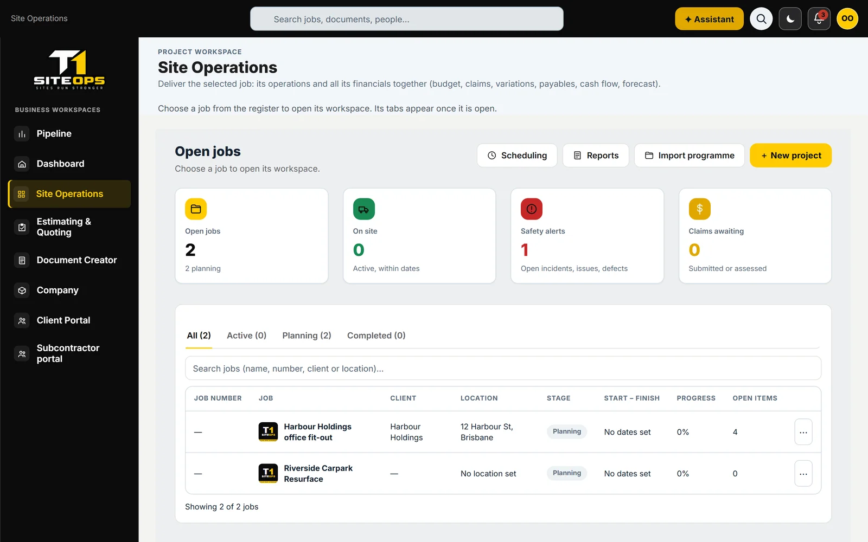Click the 12 Harbour St, Brisbane location
The image size is (868, 542).
(487, 432)
